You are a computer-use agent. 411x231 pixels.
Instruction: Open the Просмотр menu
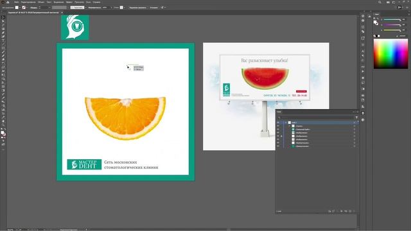[79, 2]
